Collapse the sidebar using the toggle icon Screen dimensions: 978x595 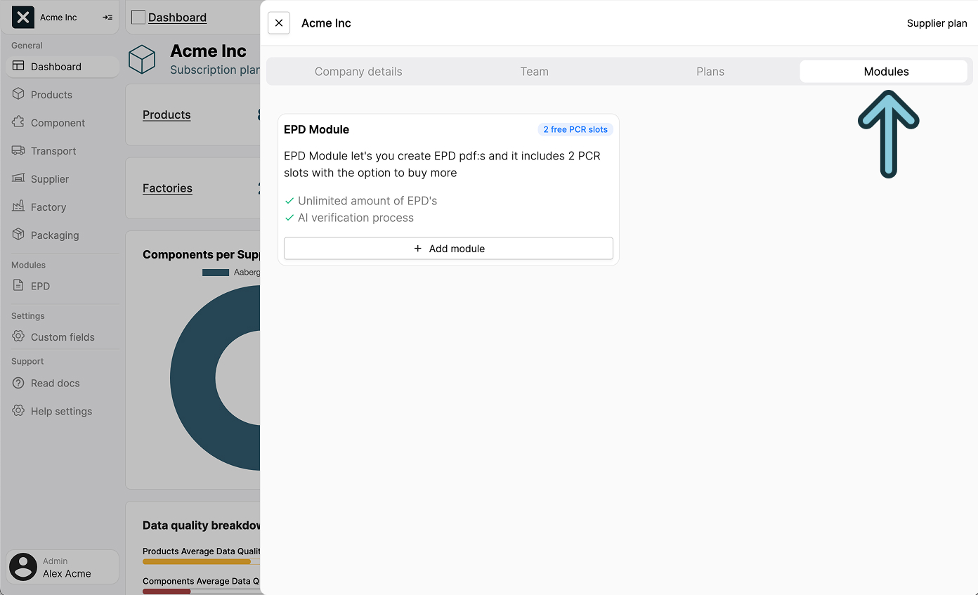107,18
